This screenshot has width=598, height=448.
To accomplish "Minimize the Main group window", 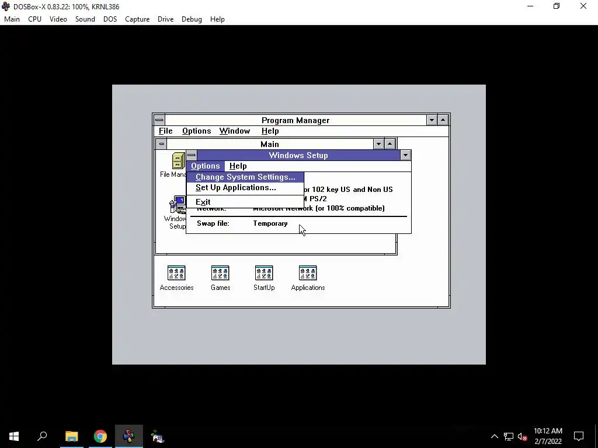I will [x=378, y=144].
